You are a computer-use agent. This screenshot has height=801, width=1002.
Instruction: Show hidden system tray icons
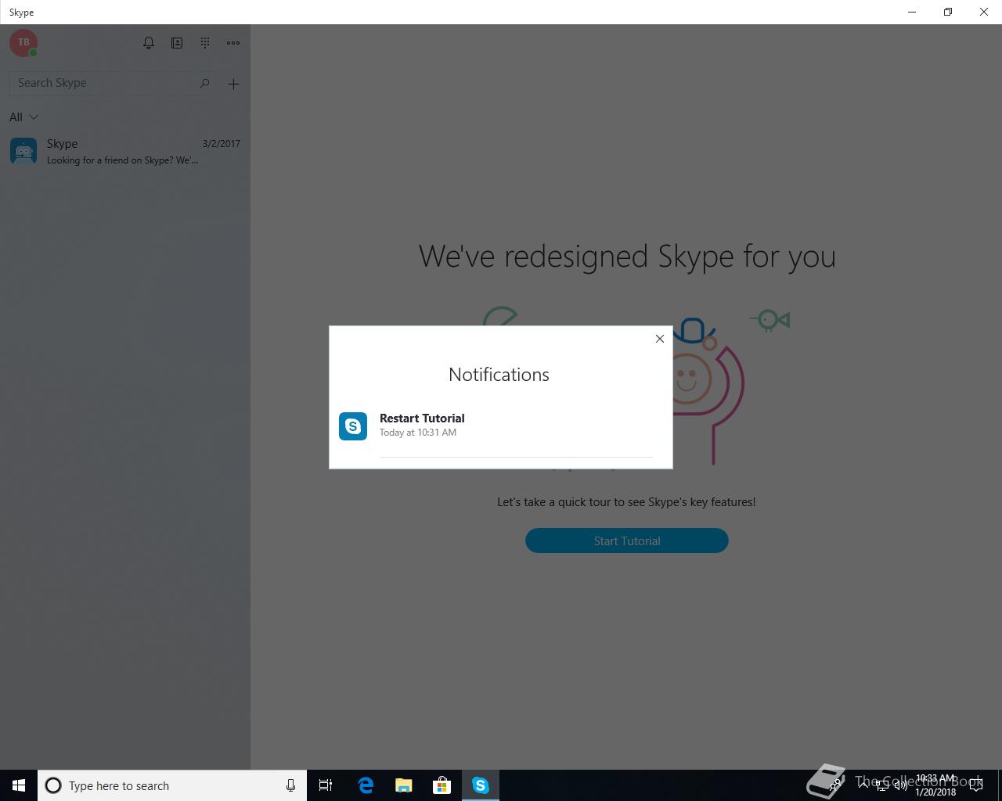pos(863,785)
